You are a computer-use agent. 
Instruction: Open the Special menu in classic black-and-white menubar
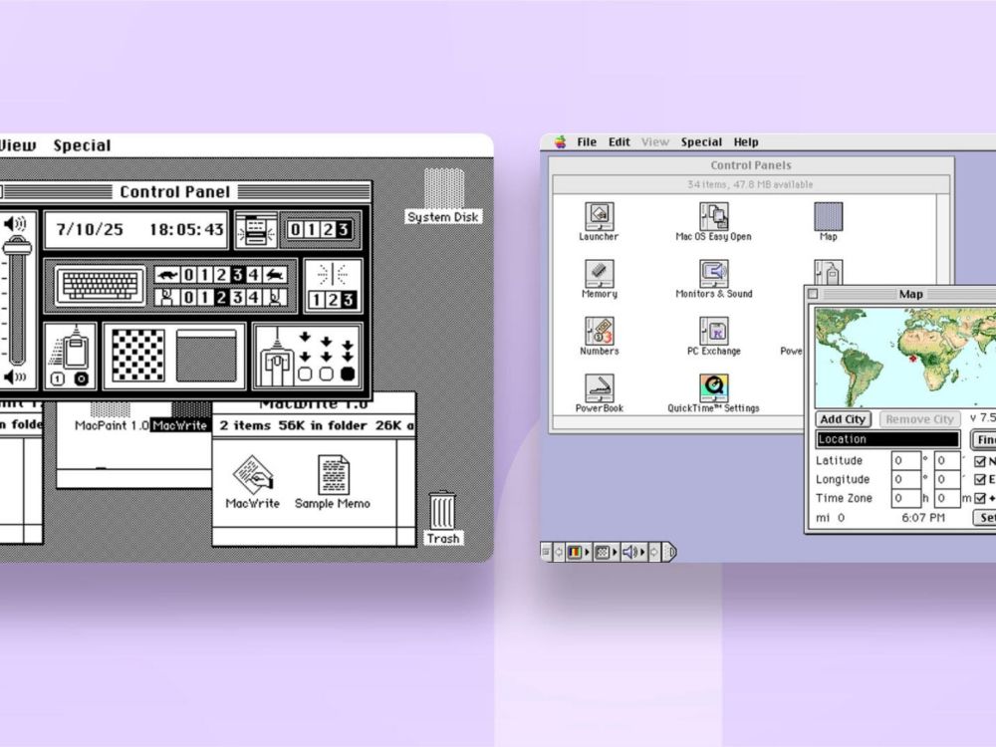coord(82,145)
